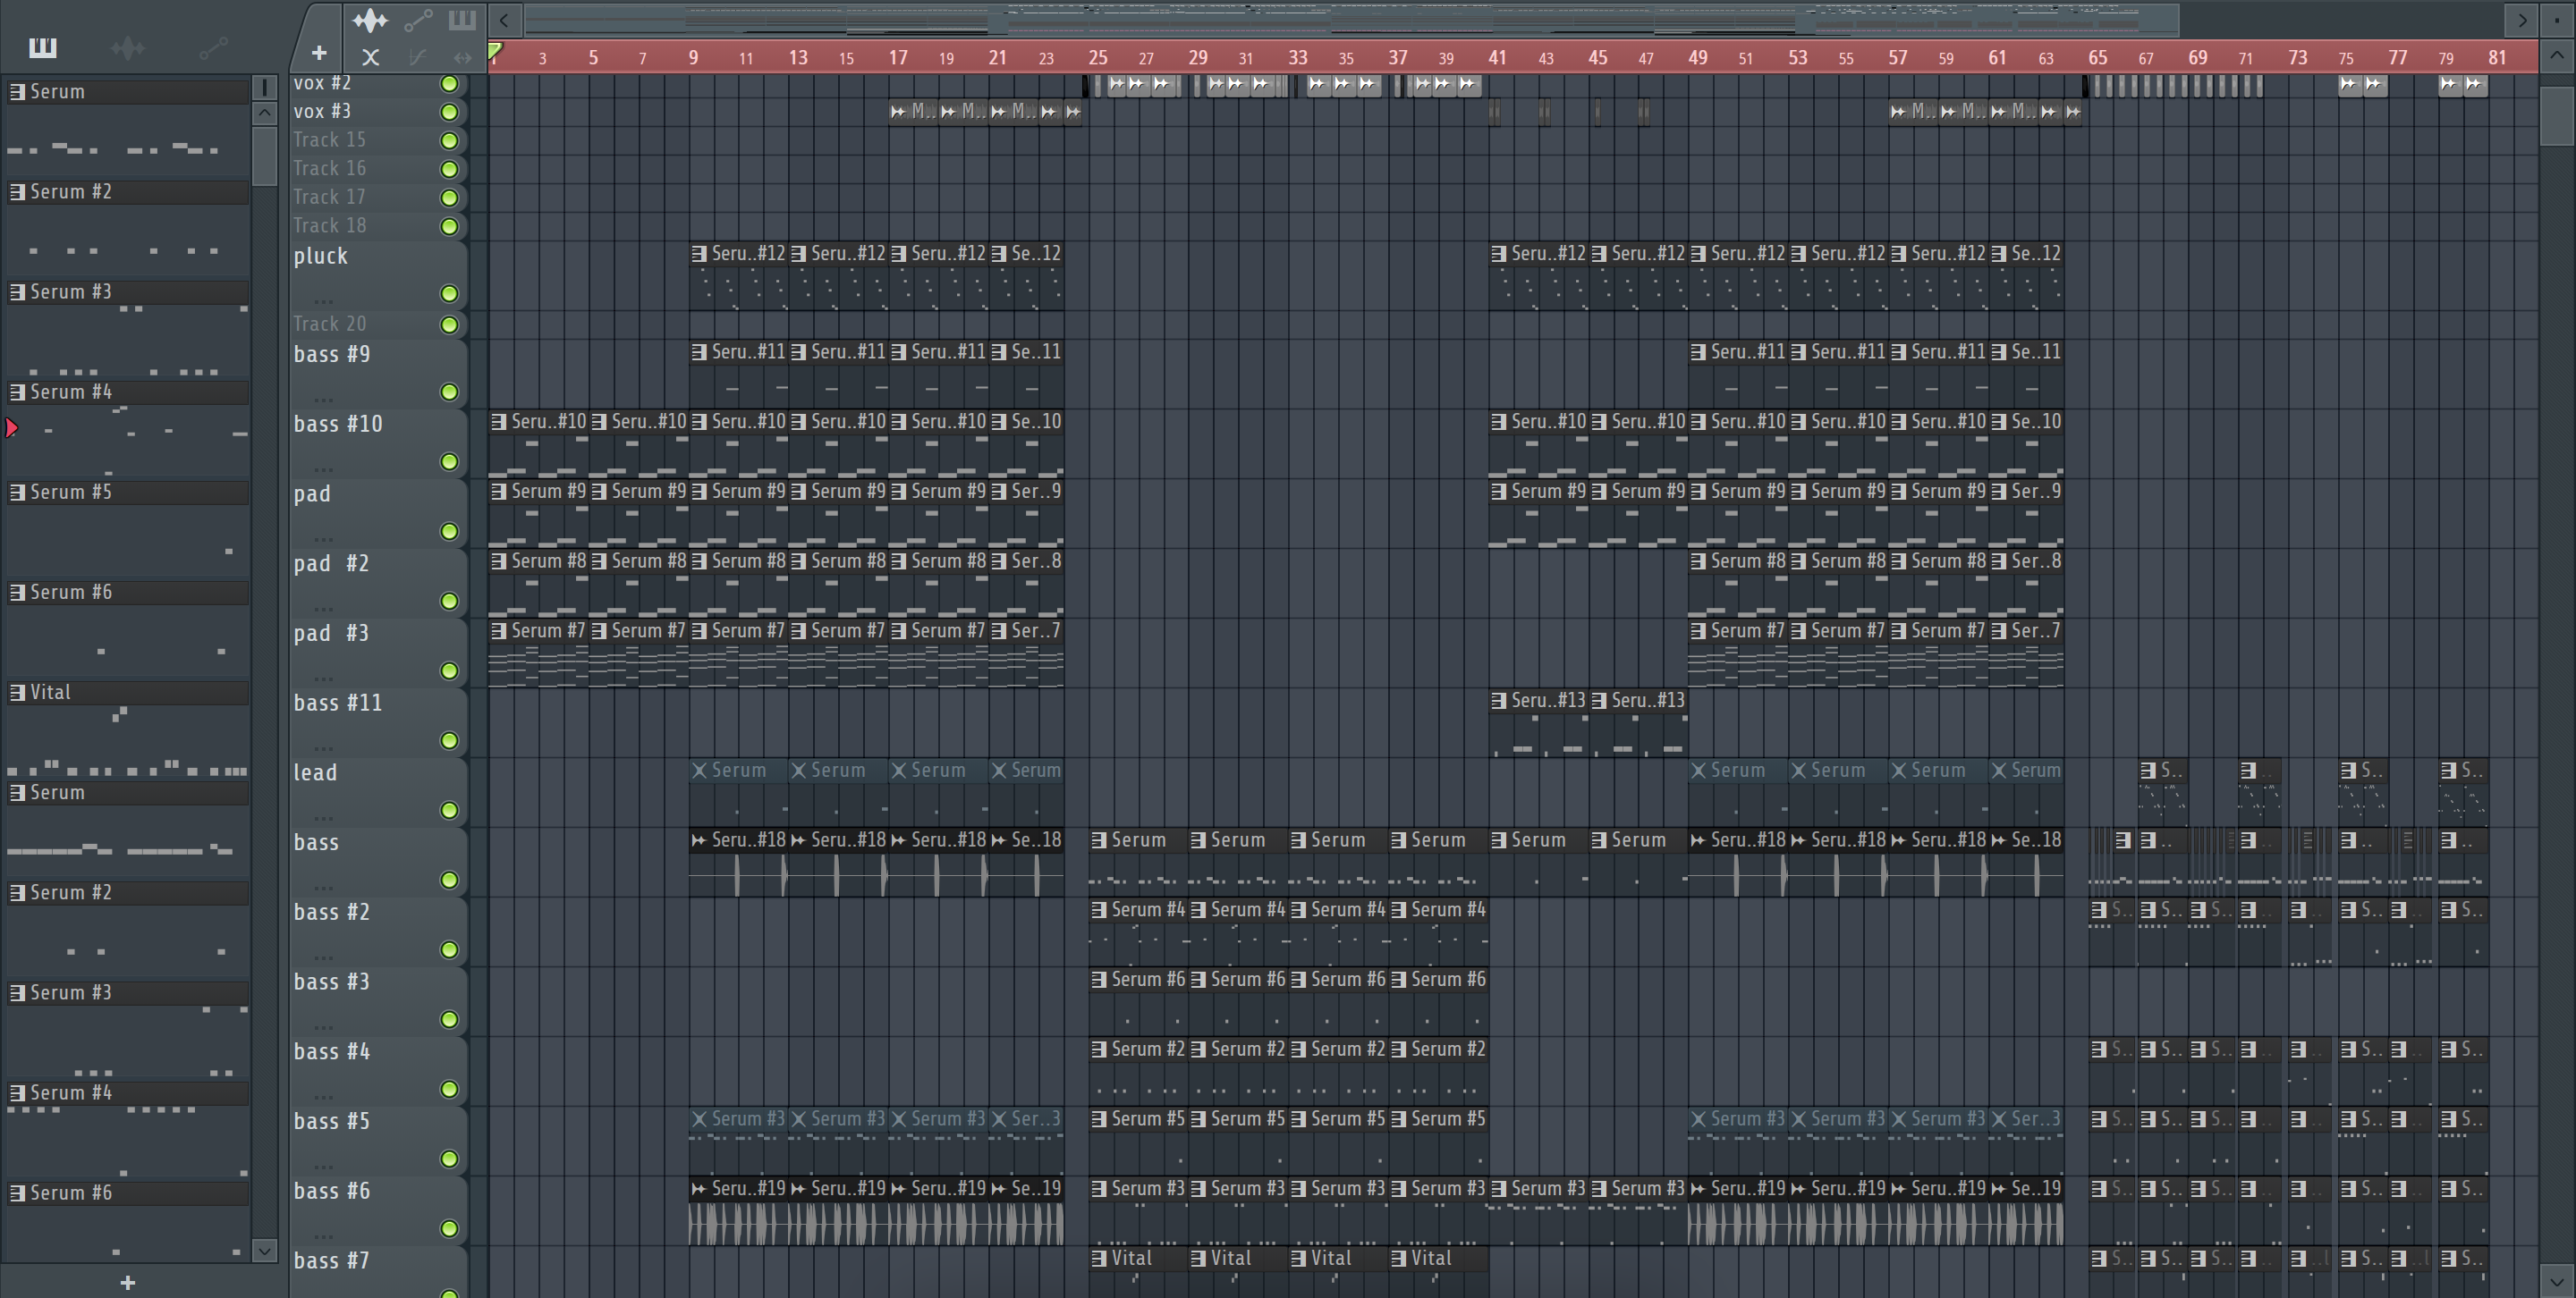Screen dimensions: 2576x1298
Task: Select the pad track header
Action: click(378, 512)
